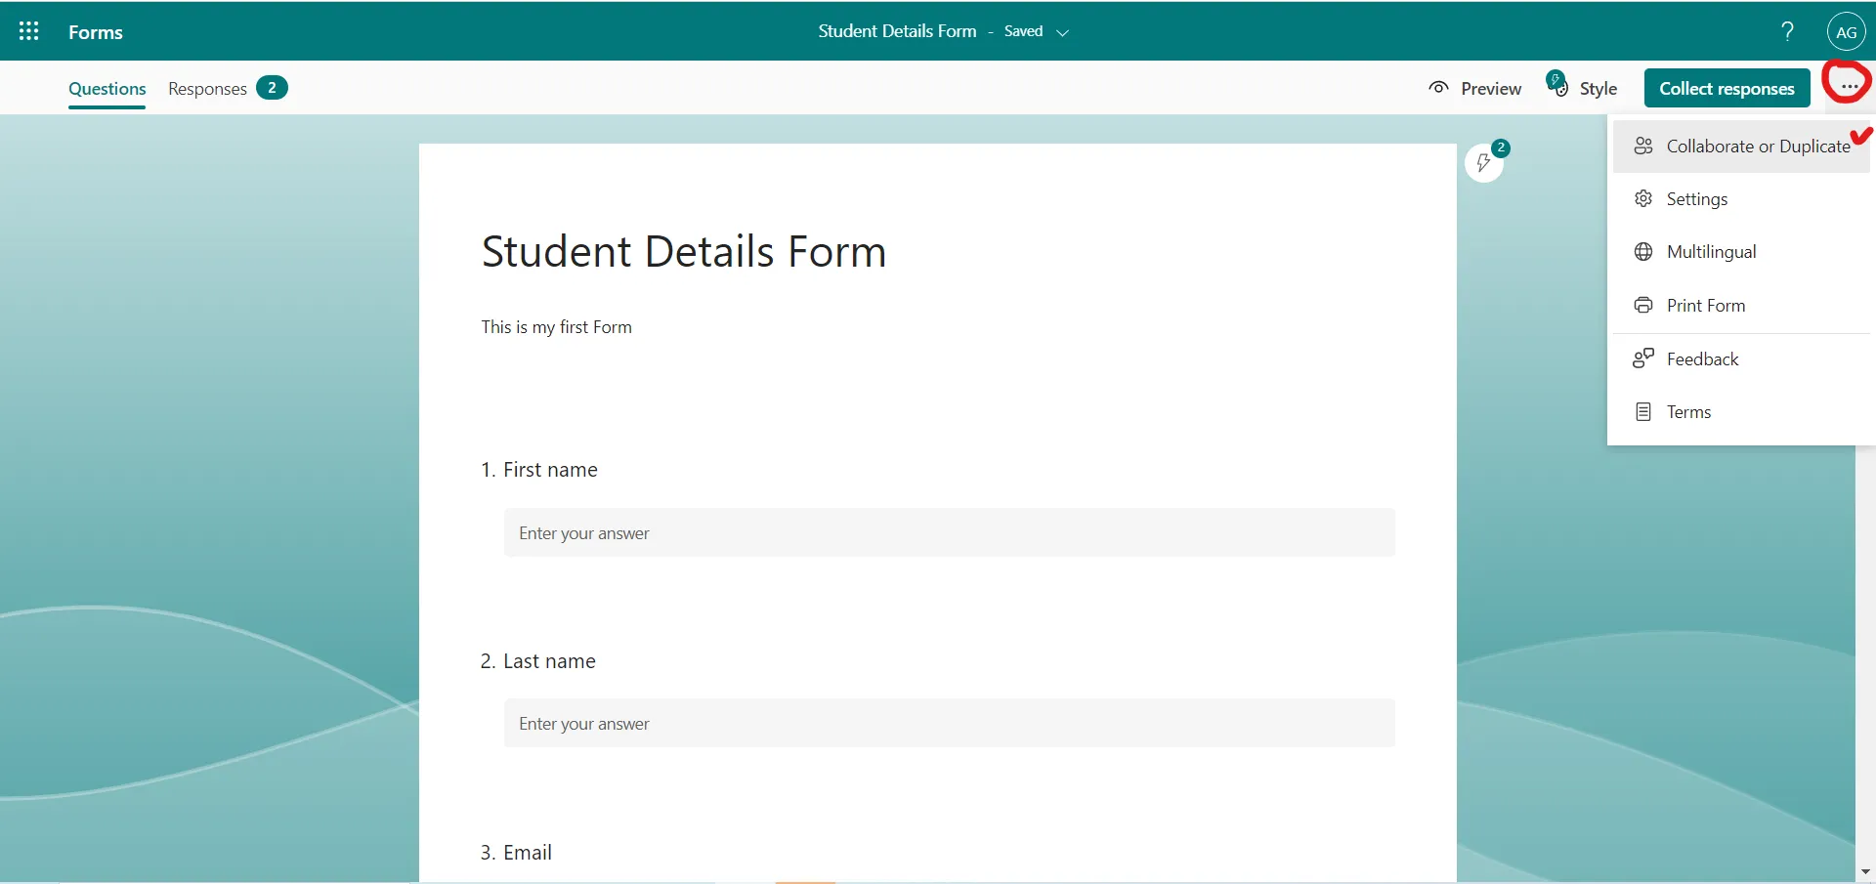
Task: Open the AG account avatar
Action: [x=1846, y=30]
